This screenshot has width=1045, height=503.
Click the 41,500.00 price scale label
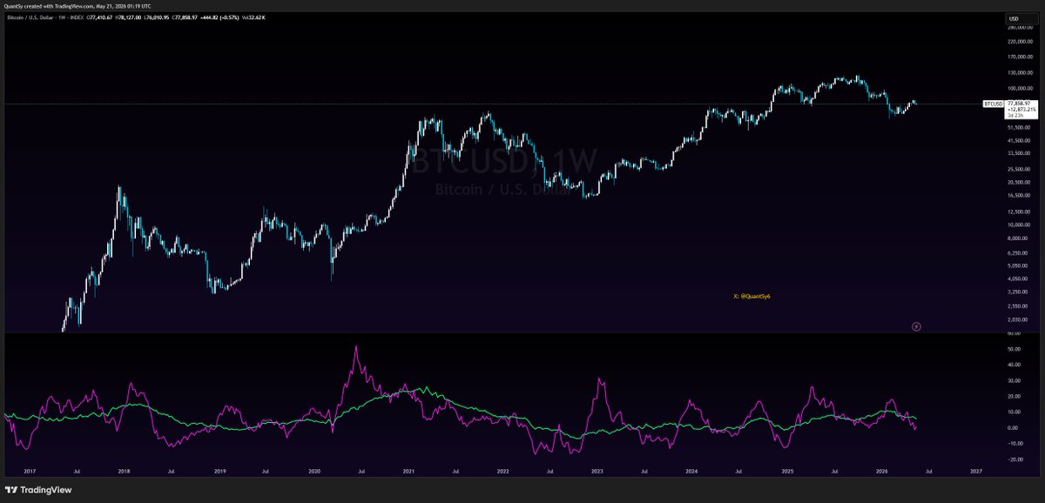coord(1018,141)
